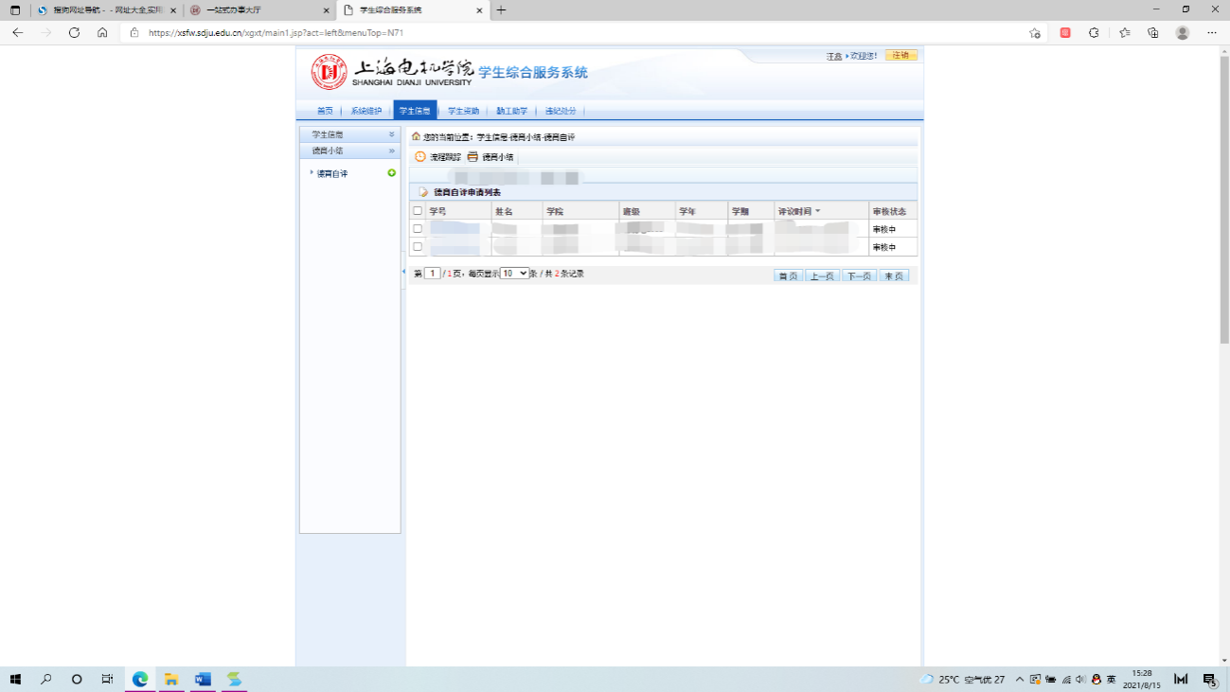Go to the next page with 下一页
Image resolution: width=1230 pixels, height=692 pixels.
859,275
